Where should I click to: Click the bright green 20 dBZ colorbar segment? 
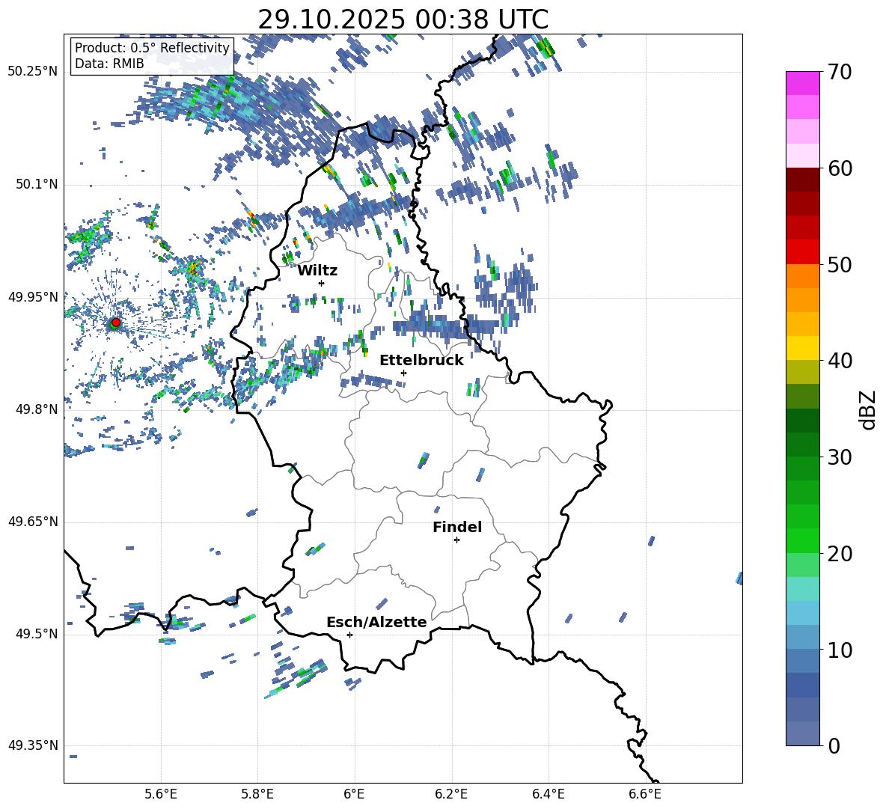coord(802,540)
